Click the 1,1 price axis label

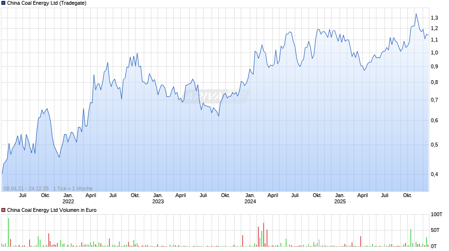pyautogui.click(x=434, y=40)
